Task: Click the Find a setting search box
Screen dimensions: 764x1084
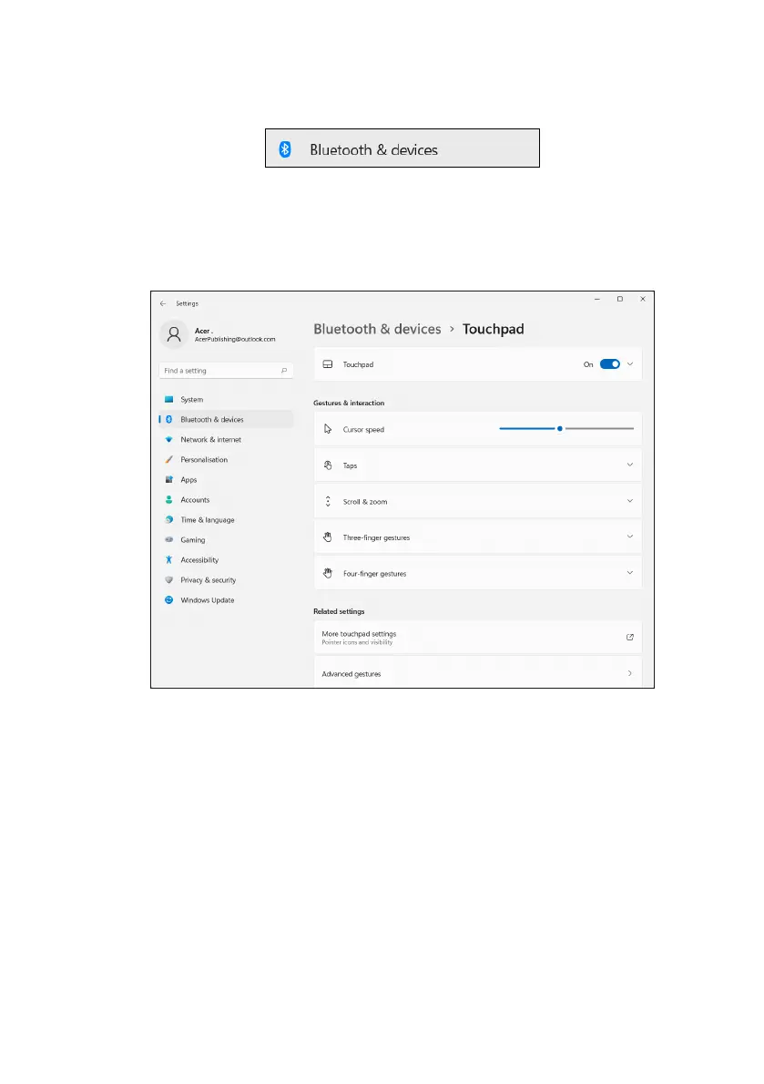Action: click(x=219, y=371)
